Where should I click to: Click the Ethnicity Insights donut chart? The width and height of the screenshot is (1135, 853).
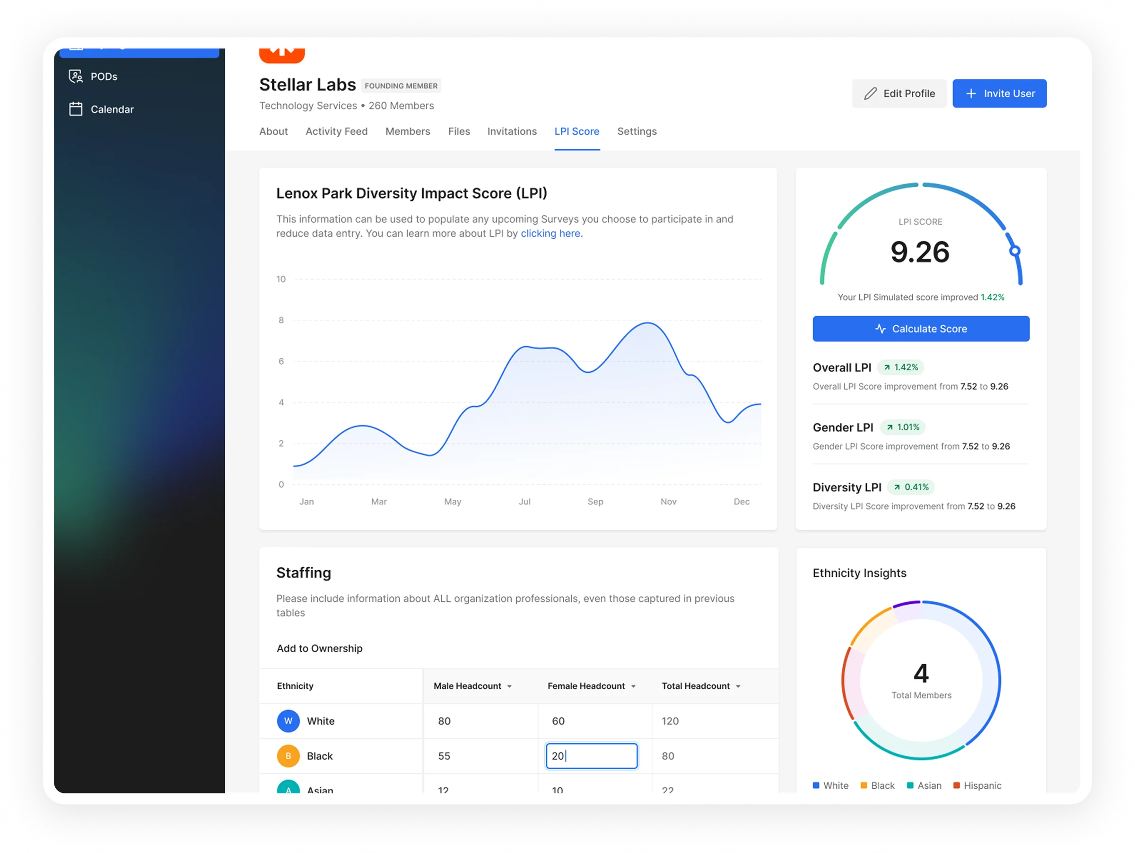921,679
